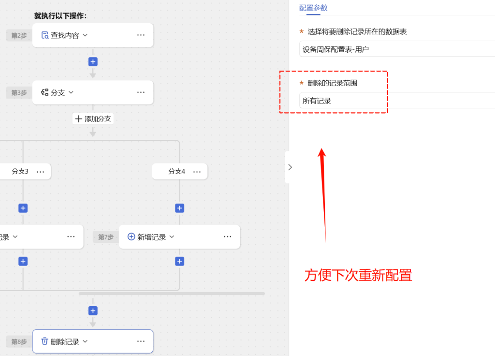Click the 添加分支 button

[x=93, y=119]
